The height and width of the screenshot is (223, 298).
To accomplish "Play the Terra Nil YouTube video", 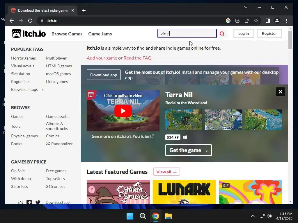I will (123, 111).
